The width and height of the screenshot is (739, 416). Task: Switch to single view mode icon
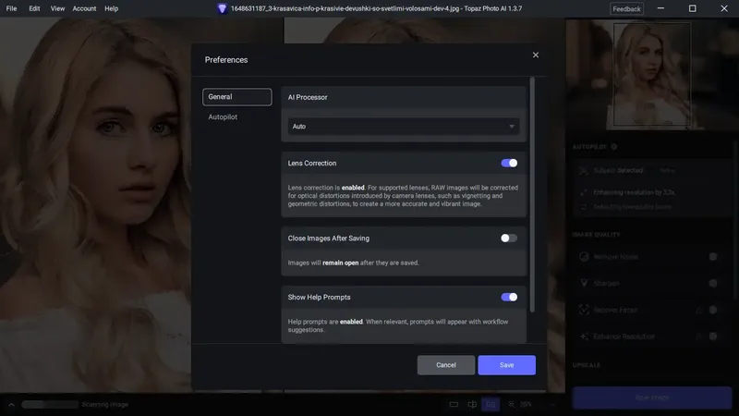pyautogui.click(x=454, y=404)
